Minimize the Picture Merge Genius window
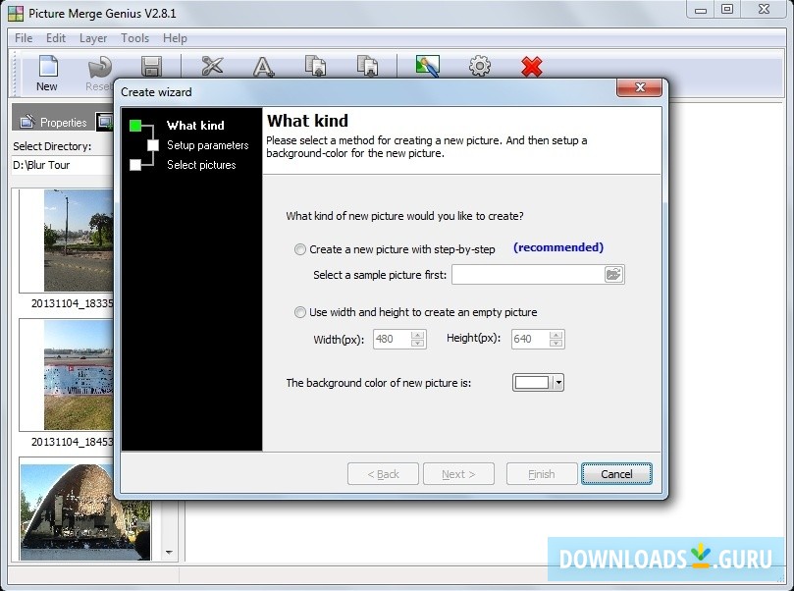This screenshot has height=591, width=794. click(701, 9)
